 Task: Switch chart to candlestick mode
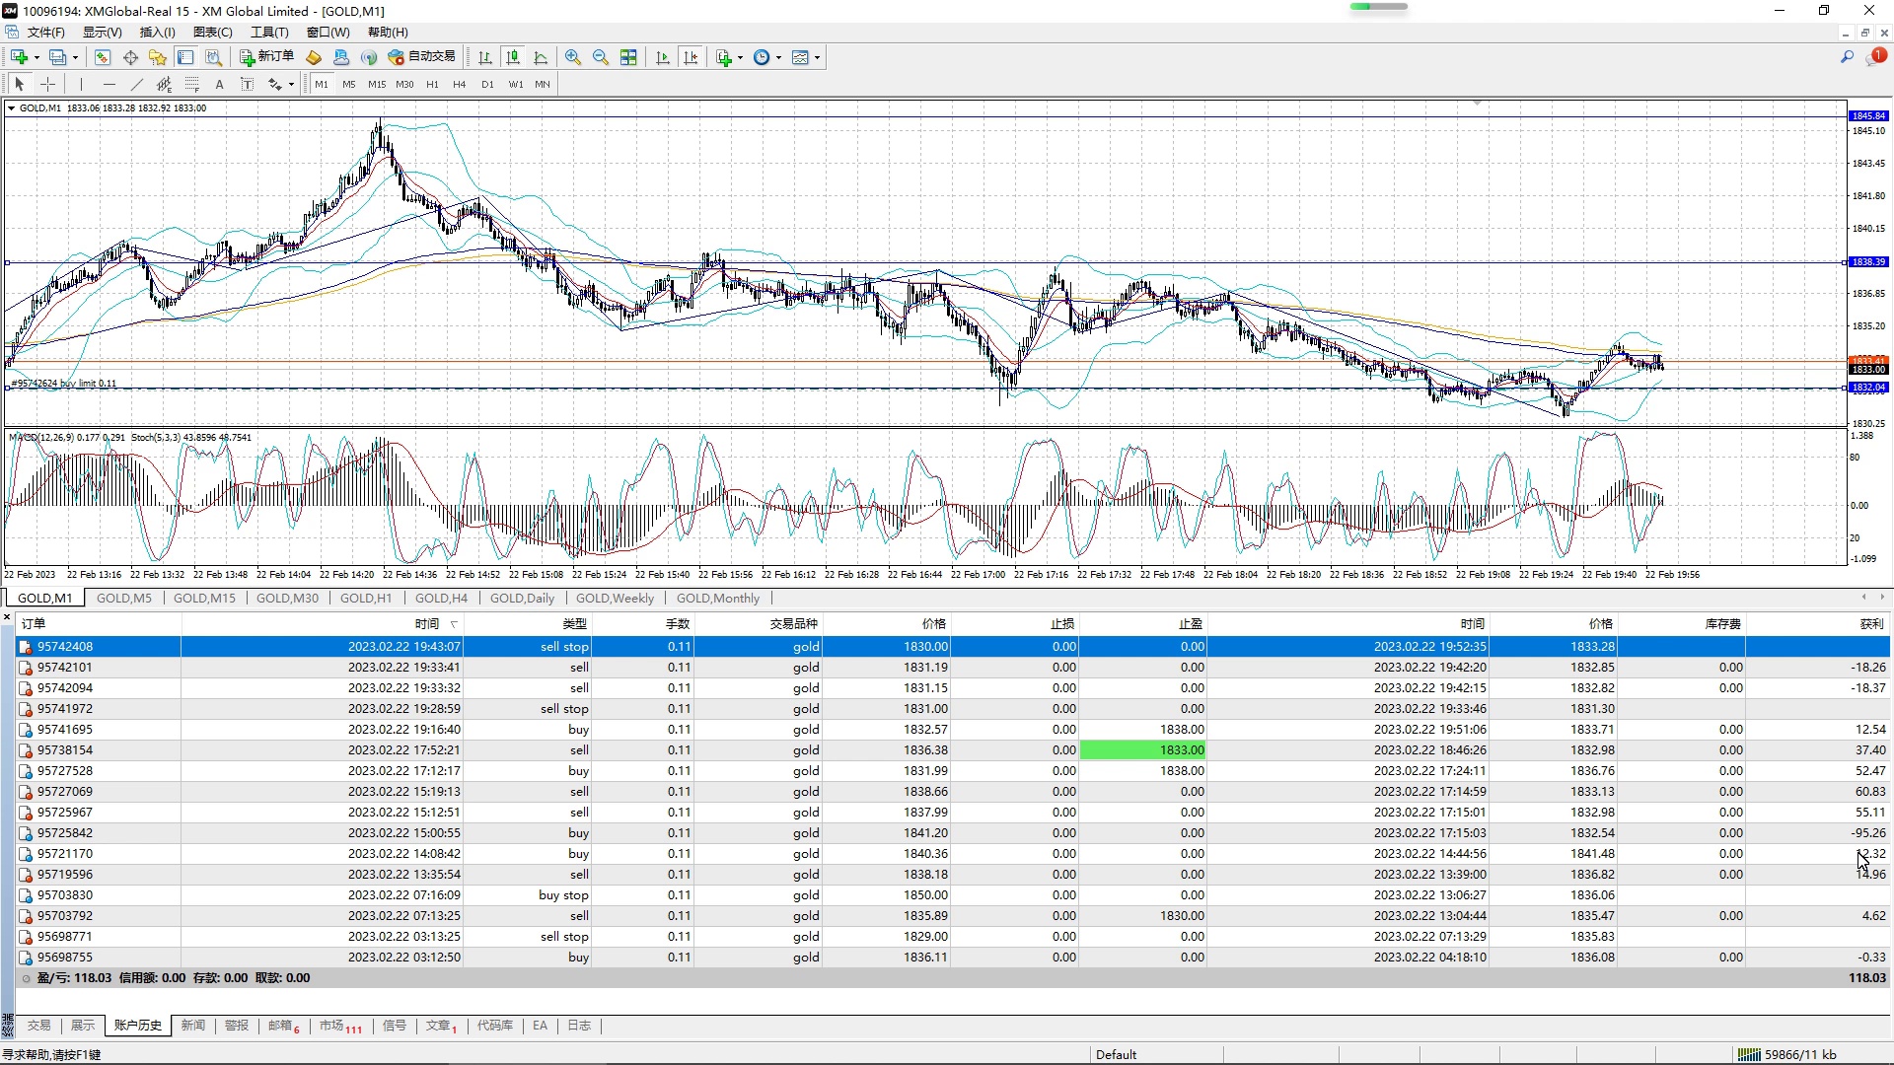[513, 57]
